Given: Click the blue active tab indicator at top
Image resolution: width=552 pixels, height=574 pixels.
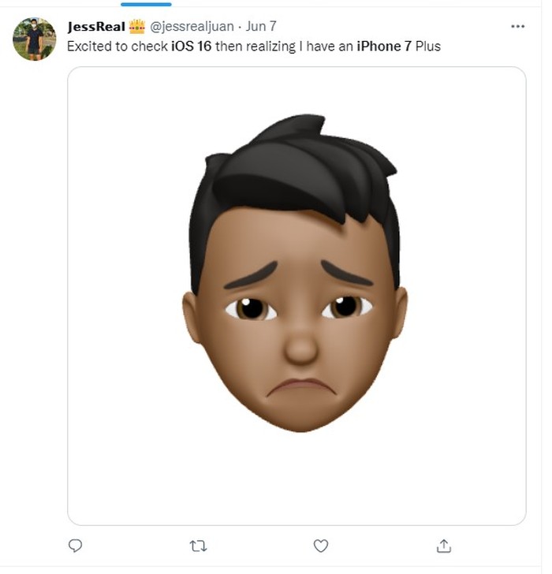Looking at the screenshot, I should (146, 5).
